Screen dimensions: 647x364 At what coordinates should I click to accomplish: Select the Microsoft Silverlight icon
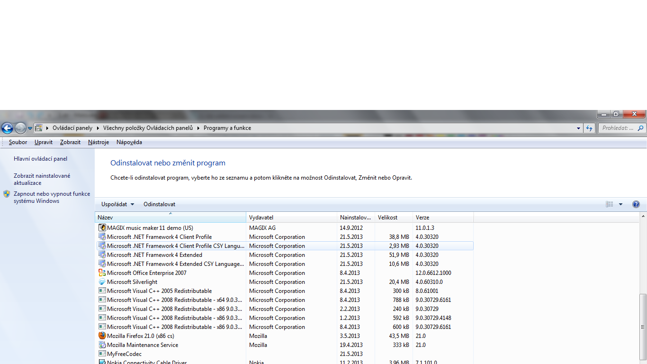[x=102, y=282]
